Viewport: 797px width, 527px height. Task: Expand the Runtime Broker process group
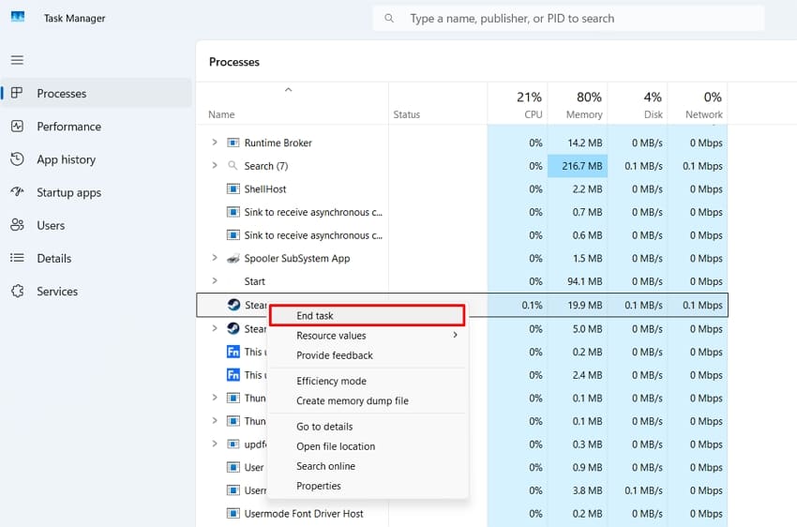click(x=215, y=143)
